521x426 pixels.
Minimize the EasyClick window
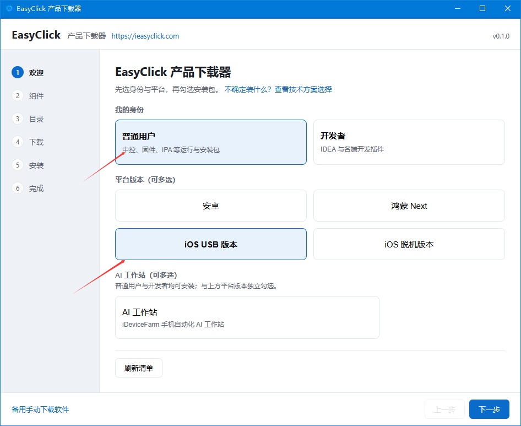[458, 9]
